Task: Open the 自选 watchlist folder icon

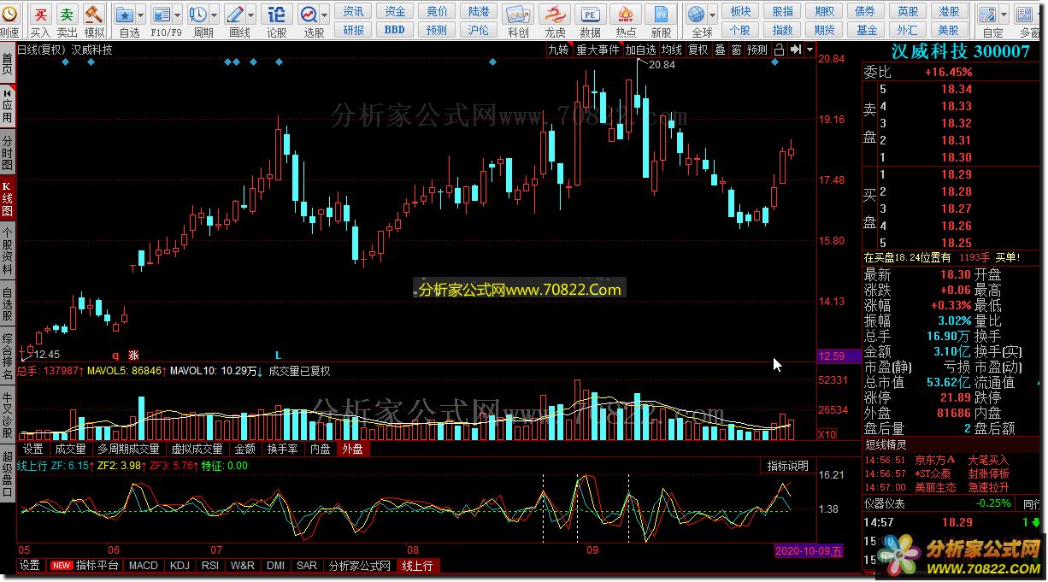Action: (x=124, y=15)
